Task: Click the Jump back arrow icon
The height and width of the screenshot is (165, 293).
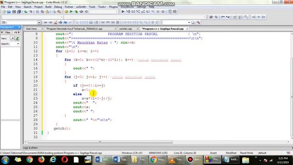Action: pos(45,22)
